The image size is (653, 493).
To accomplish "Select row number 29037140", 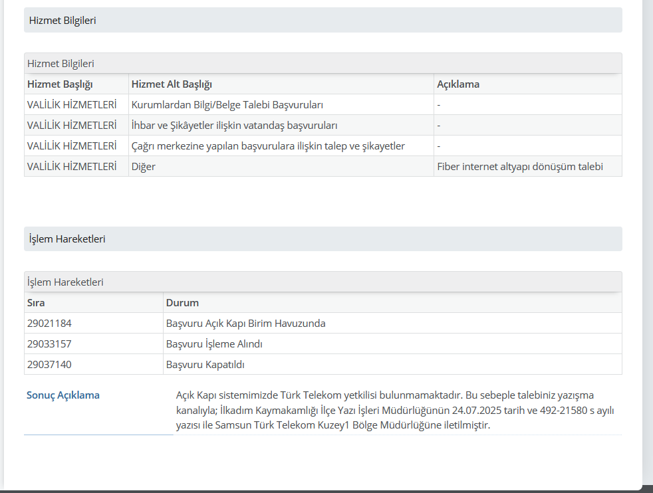I will [323, 365].
